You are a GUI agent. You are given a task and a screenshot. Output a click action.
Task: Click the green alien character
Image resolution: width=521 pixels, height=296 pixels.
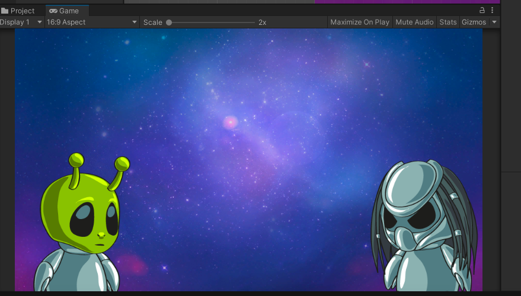coord(82,223)
